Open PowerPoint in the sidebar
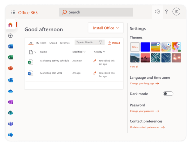192x145 pixels. click(x=10, y=68)
